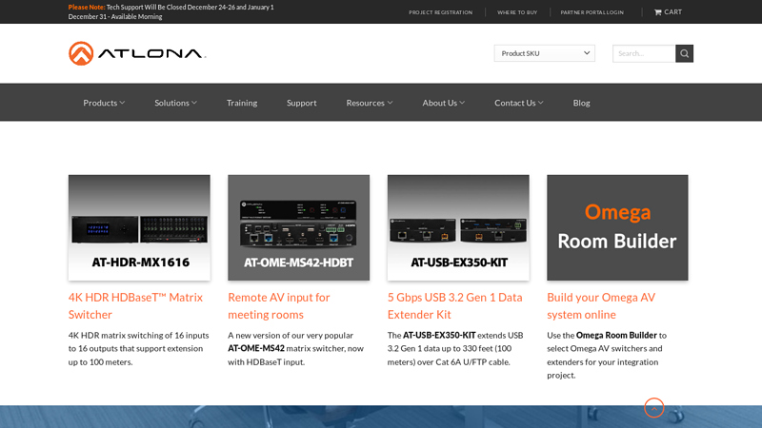Open the Blog page

[x=581, y=103]
